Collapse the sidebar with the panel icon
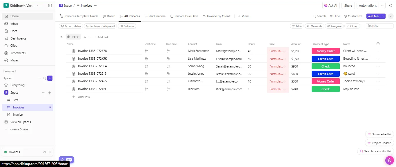This screenshot has height=167, width=396. 50,5
